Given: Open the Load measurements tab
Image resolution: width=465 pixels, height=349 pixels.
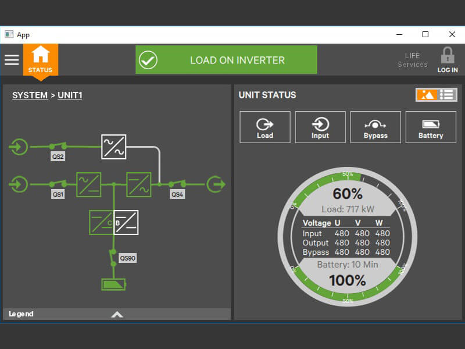Looking at the screenshot, I should [x=265, y=127].
